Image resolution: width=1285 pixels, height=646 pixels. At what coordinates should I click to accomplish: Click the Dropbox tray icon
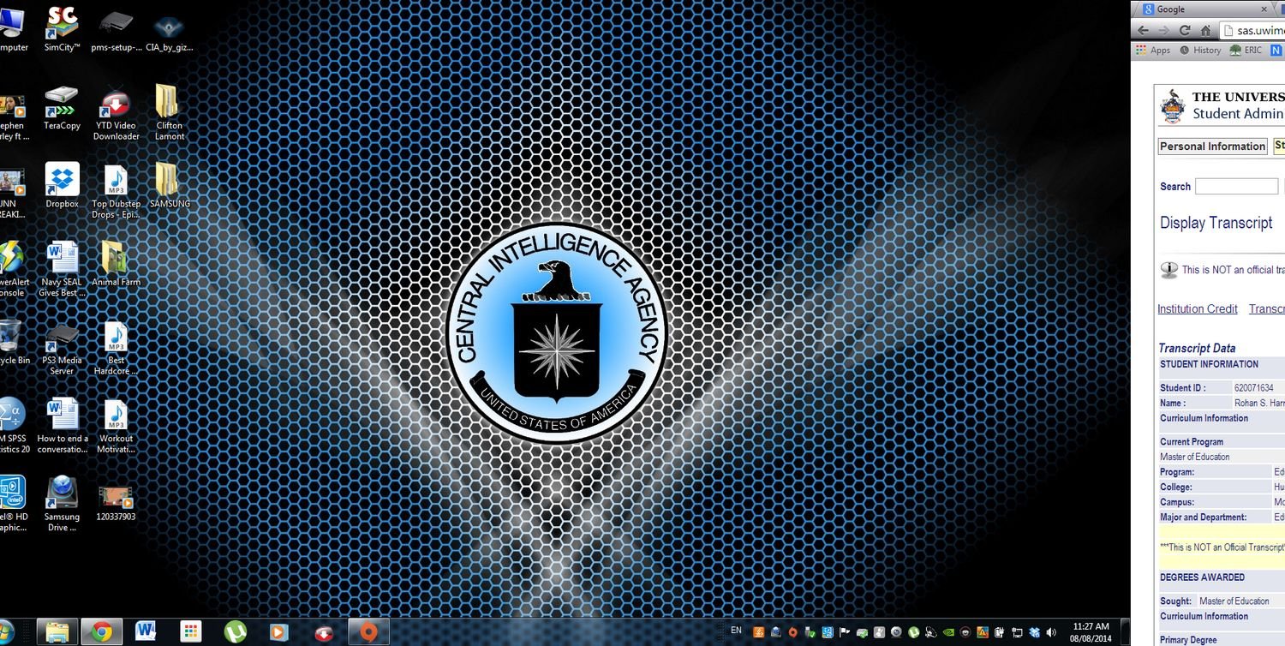tap(1035, 632)
